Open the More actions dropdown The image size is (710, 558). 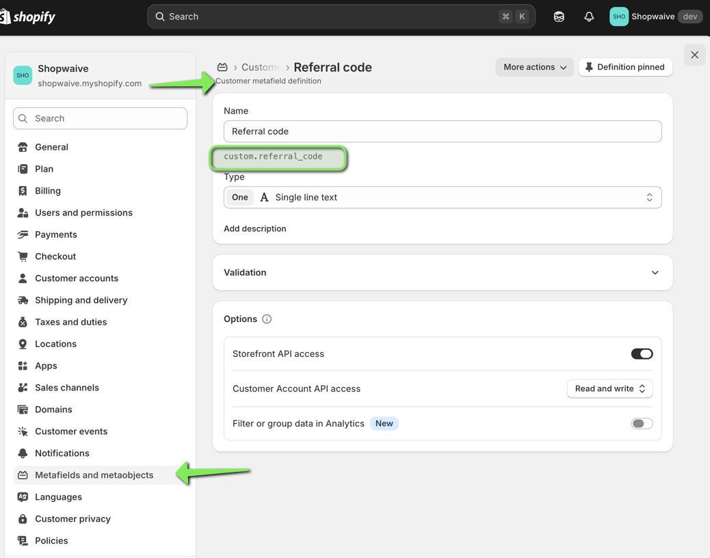(534, 67)
